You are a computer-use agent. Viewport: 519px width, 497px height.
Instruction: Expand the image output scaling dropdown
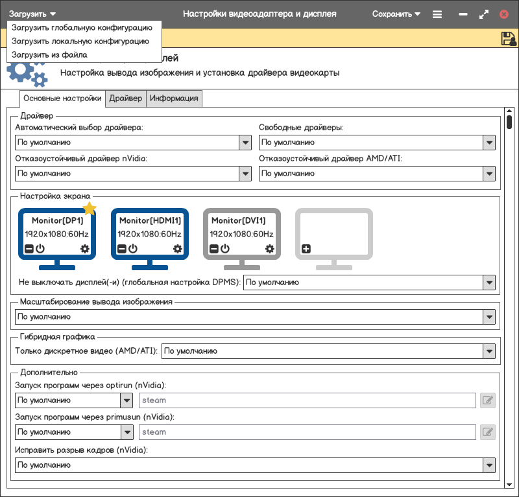tap(489, 317)
